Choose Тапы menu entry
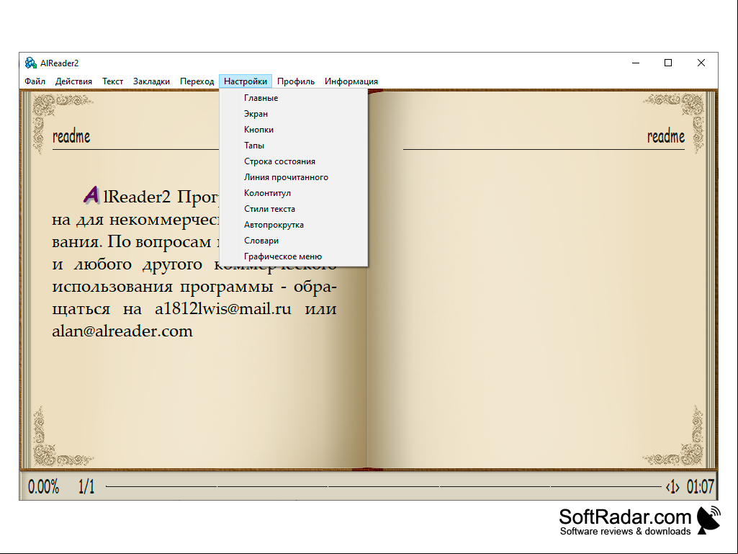 [293, 146]
